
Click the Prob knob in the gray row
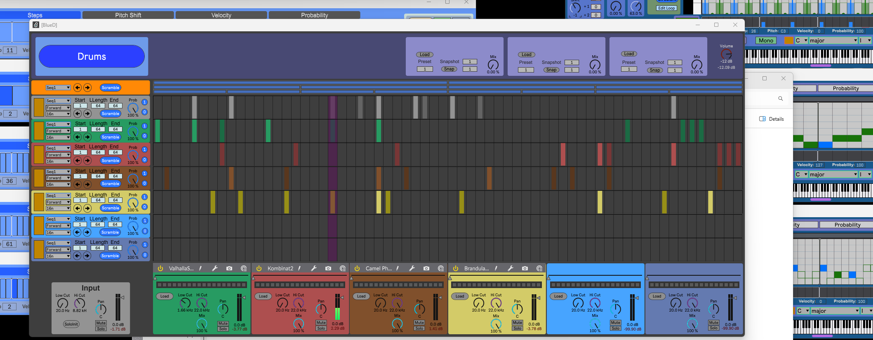click(133, 108)
